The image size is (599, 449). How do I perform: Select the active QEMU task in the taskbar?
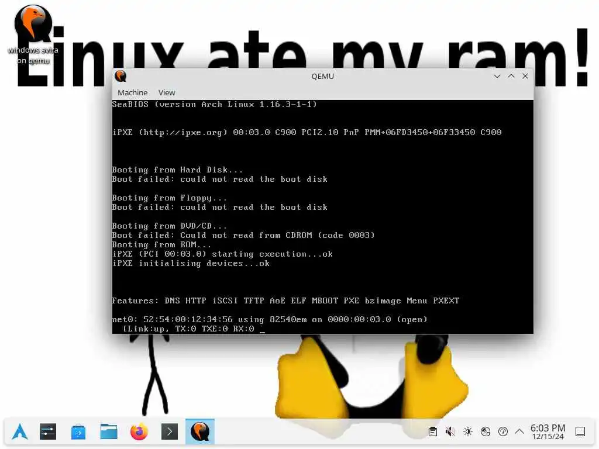click(x=200, y=432)
